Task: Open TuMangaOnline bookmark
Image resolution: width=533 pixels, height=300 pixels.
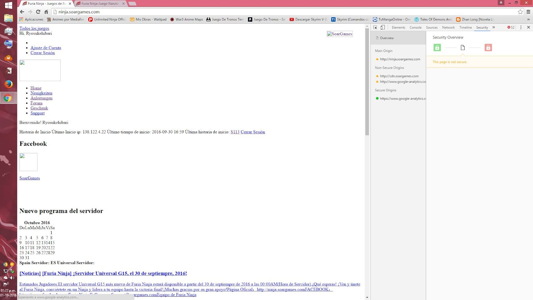Action: [x=391, y=19]
